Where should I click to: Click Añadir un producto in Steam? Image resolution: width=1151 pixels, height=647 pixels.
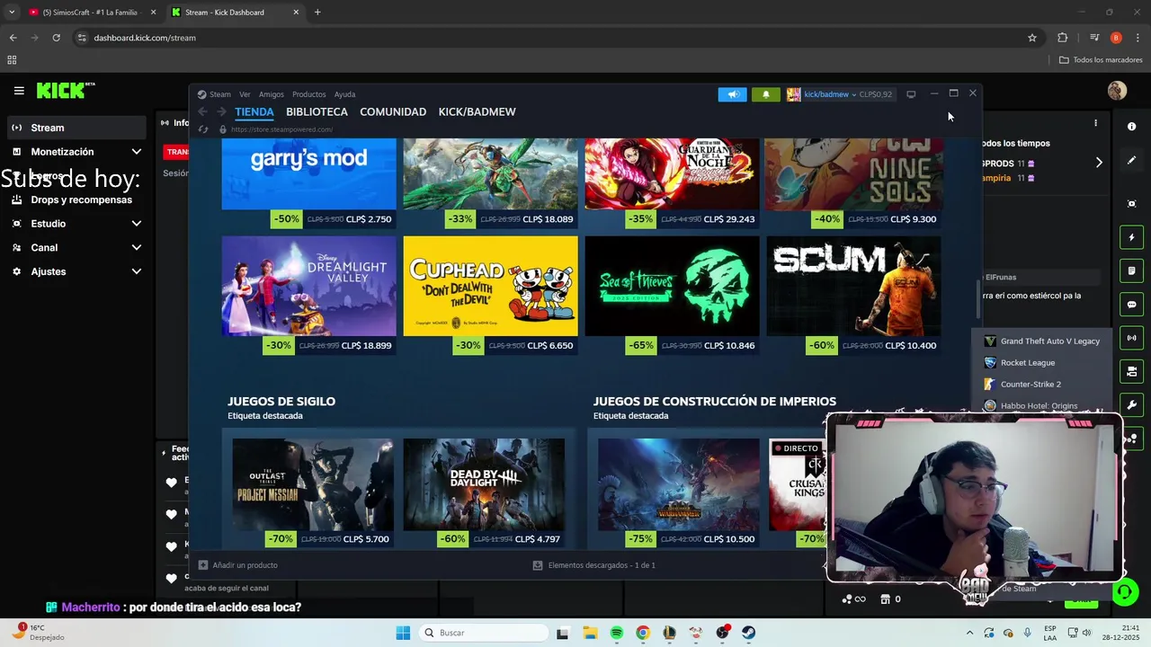pyautogui.click(x=238, y=565)
